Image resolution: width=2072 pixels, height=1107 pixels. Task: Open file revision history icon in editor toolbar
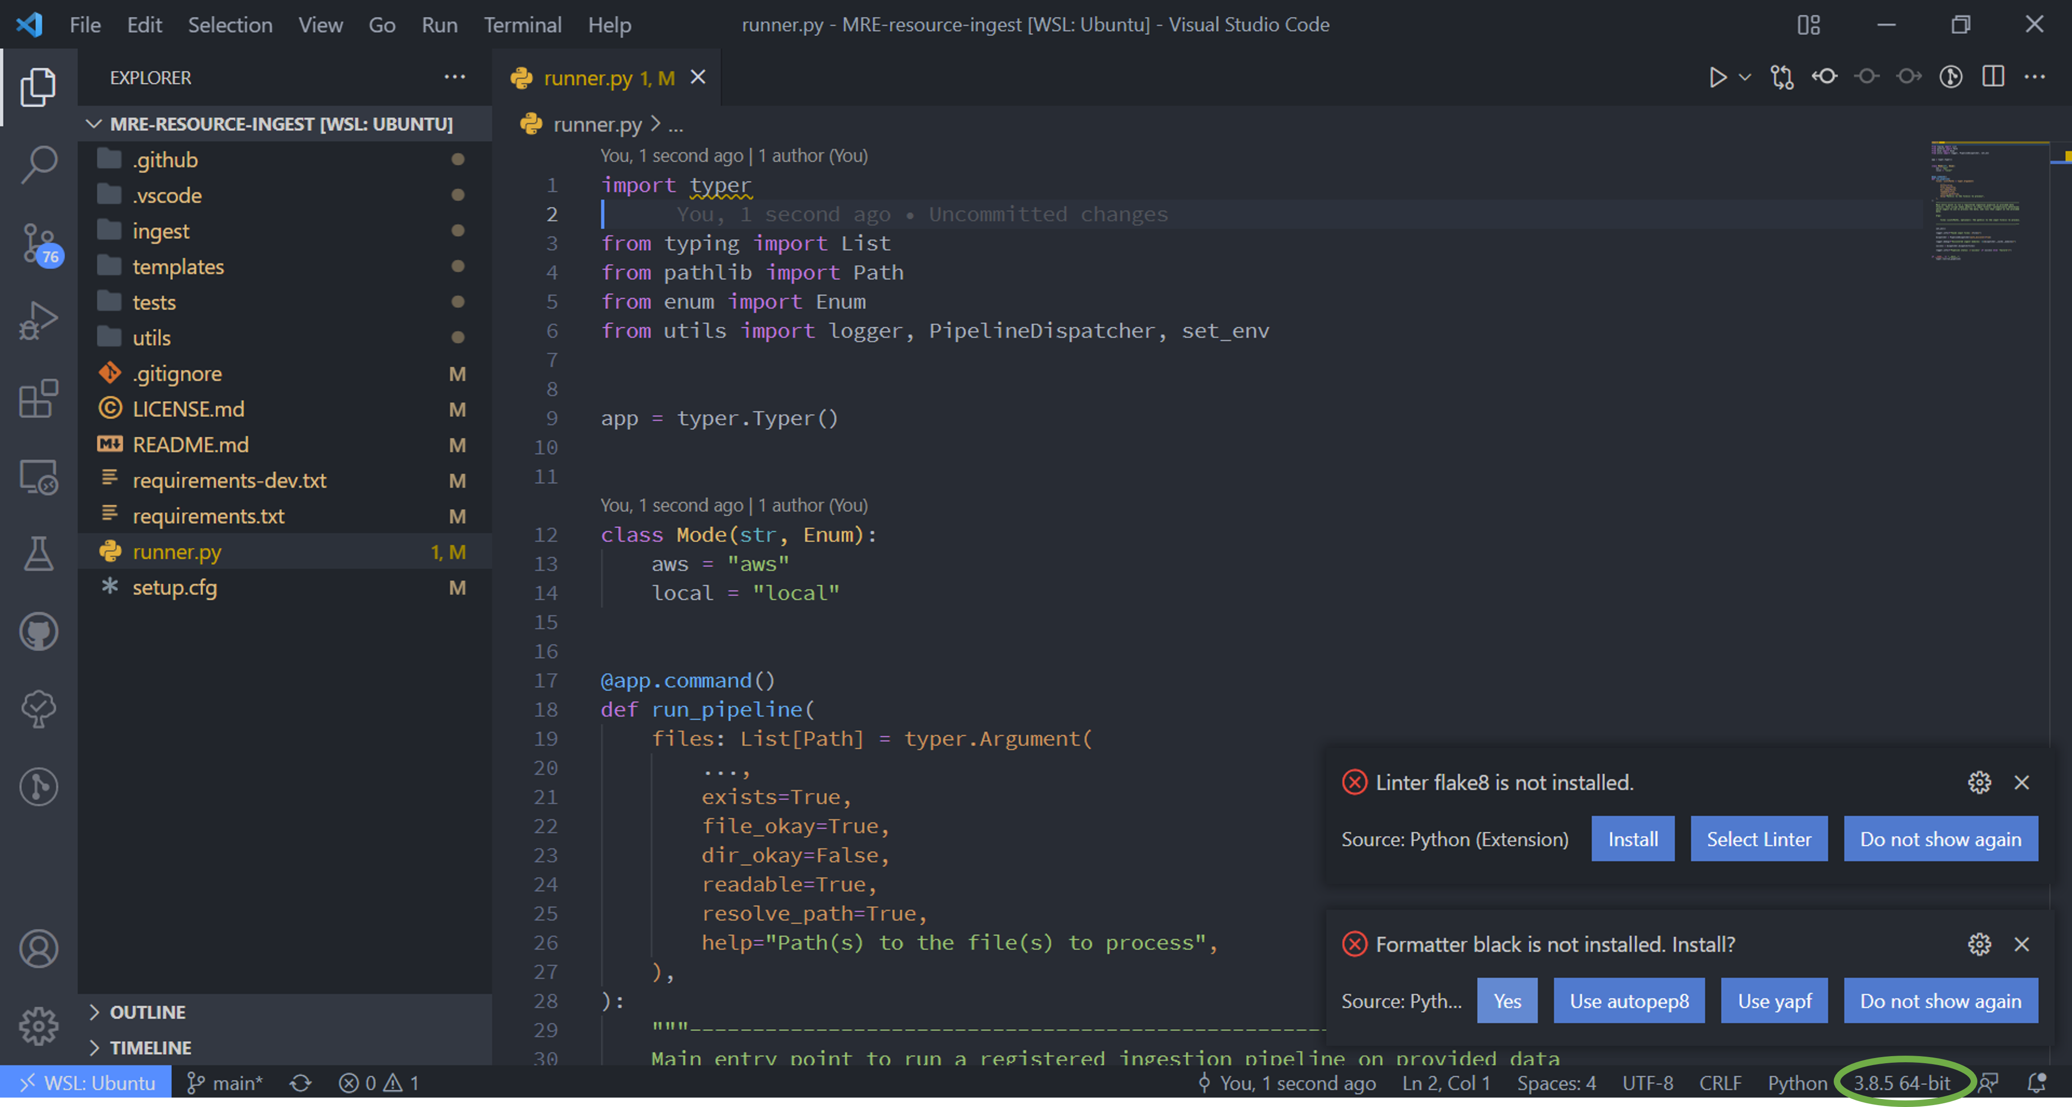1824,77
